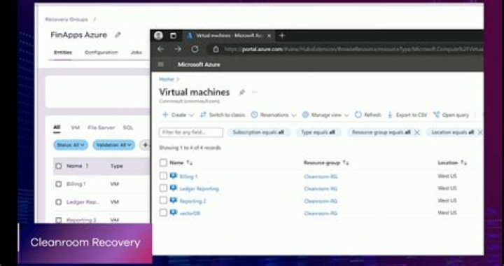Click Switch to classic in Azure toolbar

pyautogui.click(x=223, y=115)
